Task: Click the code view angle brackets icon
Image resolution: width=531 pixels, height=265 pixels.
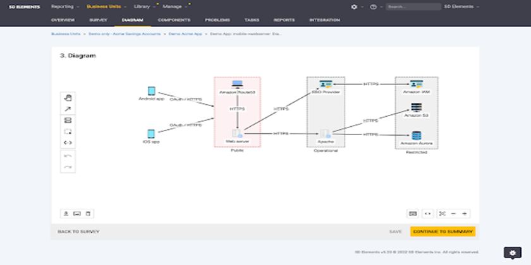Action: [x=428, y=214]
